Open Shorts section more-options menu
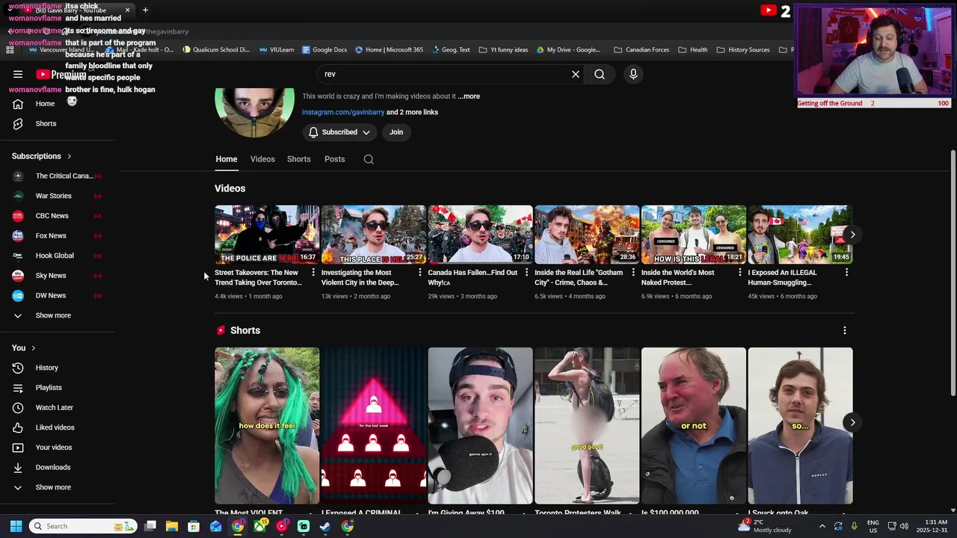Screen dimensions: 957x538 tap(845, 330)
